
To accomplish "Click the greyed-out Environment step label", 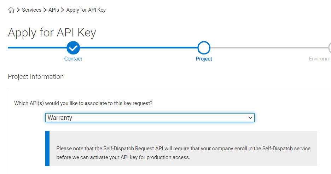I will pyautogui.click(x=320, y=59).
